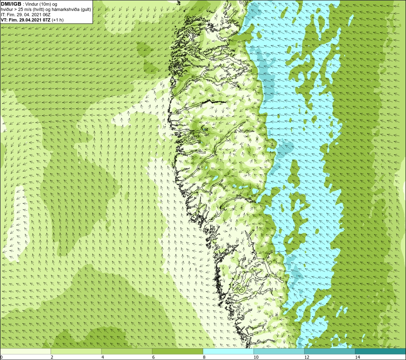Click the "VT: Fim. 29.04.2021 07Z (+1 h)" line

32,19
